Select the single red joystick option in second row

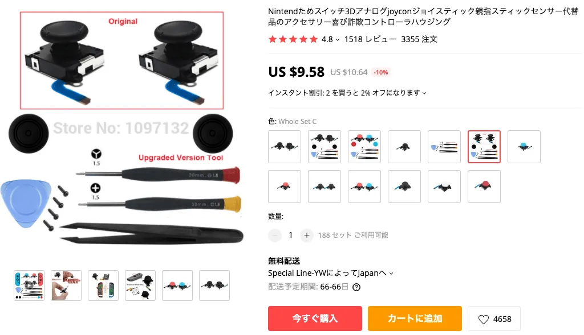[285, 187]
